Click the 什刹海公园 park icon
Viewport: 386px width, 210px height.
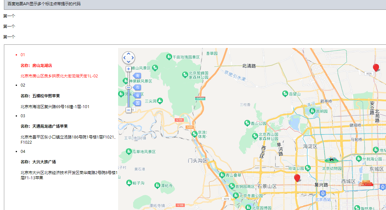click(359, 159)
